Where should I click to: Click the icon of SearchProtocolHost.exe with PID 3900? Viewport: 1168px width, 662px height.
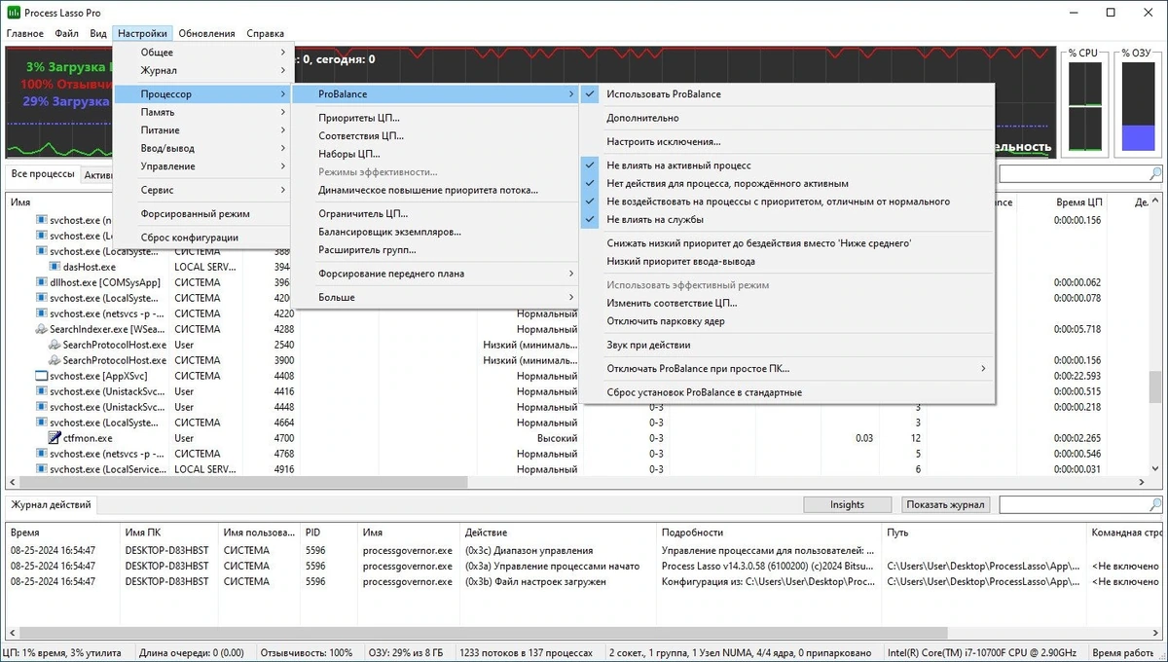point(55,360)
